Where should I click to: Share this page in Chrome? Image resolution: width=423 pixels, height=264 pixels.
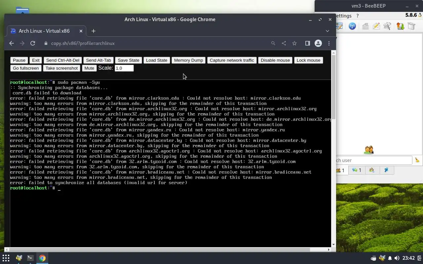click(x=284, y=43)
